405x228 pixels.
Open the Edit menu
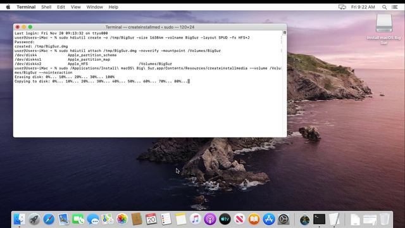coord(61,7)
